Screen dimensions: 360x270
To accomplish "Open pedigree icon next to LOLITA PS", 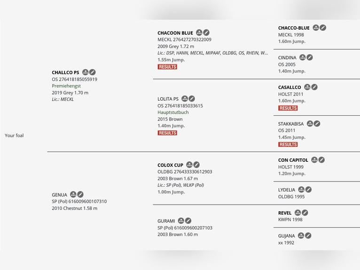I will pos(185,99).
